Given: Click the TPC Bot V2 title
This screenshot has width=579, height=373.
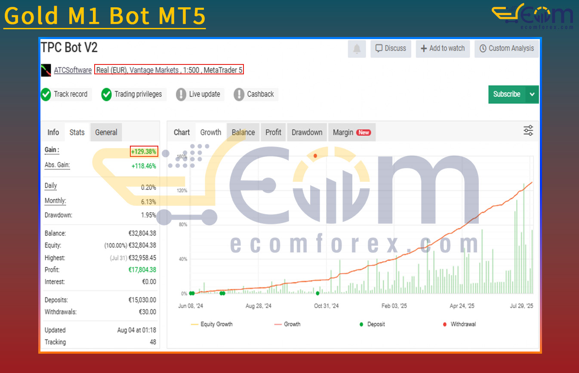Looking at the screenshot, I should click(x=69, y=47).
